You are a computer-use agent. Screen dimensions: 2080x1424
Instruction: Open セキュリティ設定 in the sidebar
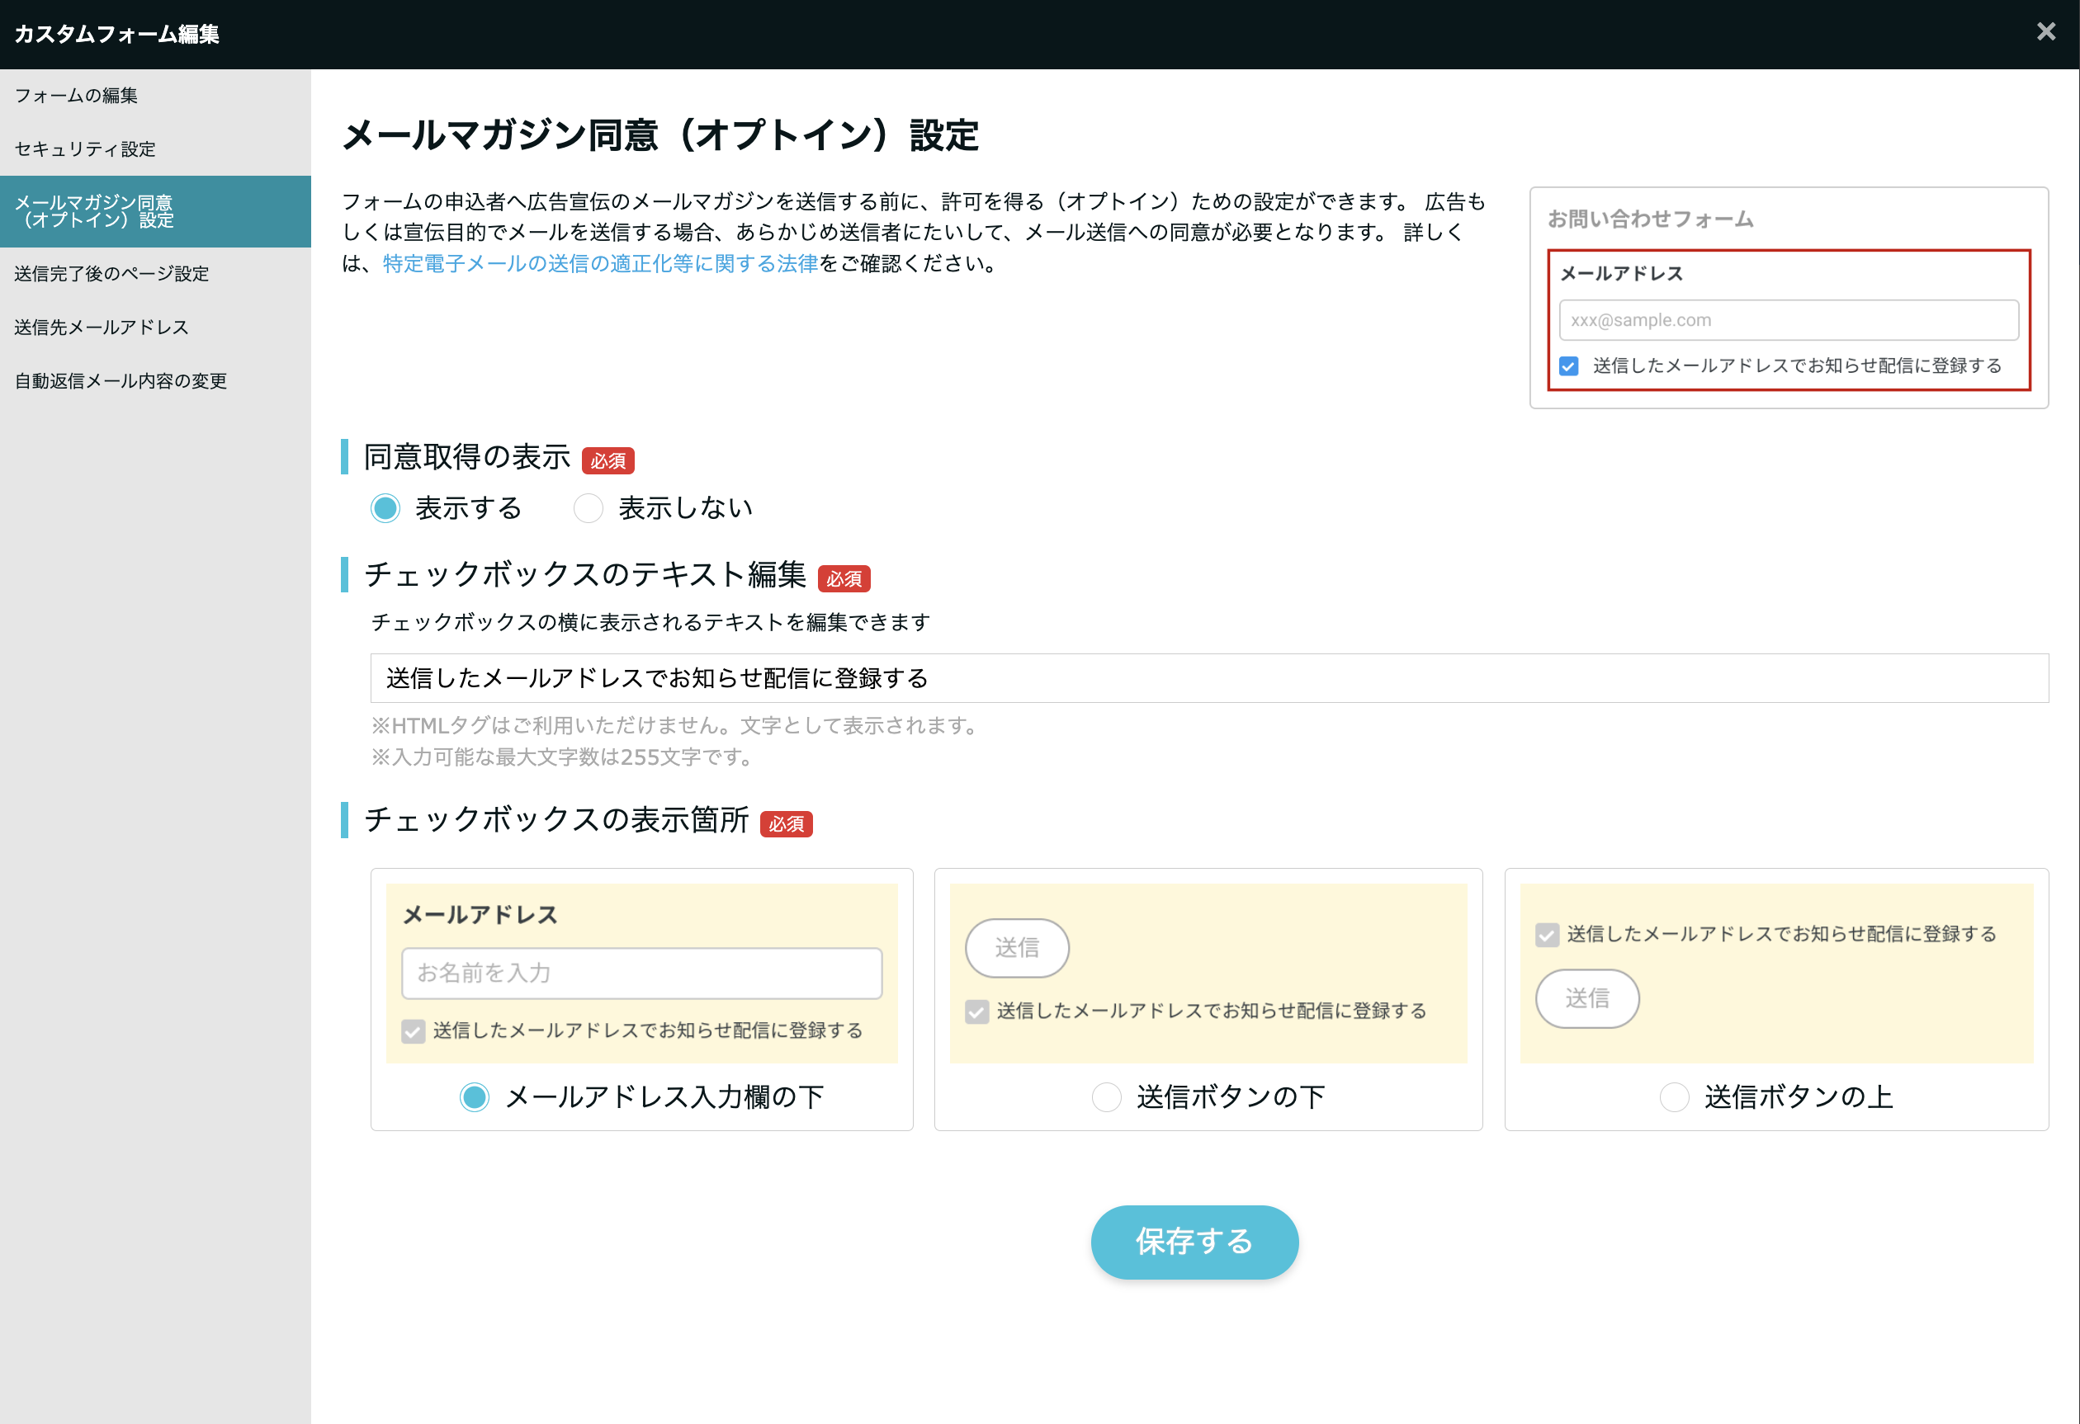tap(156, 149)
